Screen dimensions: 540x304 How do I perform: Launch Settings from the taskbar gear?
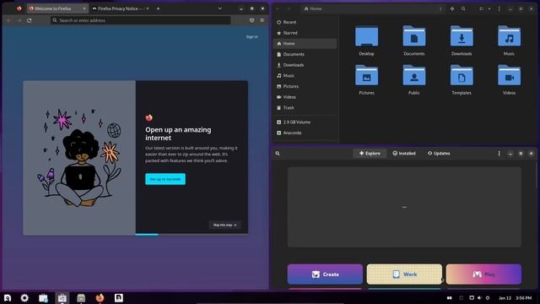(24, 298)
